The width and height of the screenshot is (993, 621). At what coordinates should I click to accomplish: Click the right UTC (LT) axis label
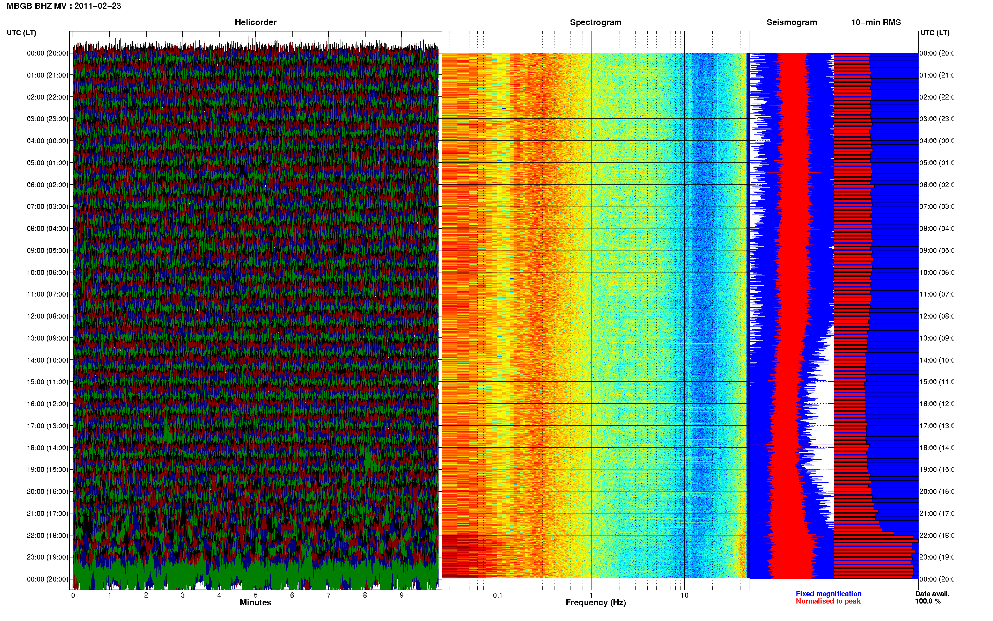[x=935, y=33]
